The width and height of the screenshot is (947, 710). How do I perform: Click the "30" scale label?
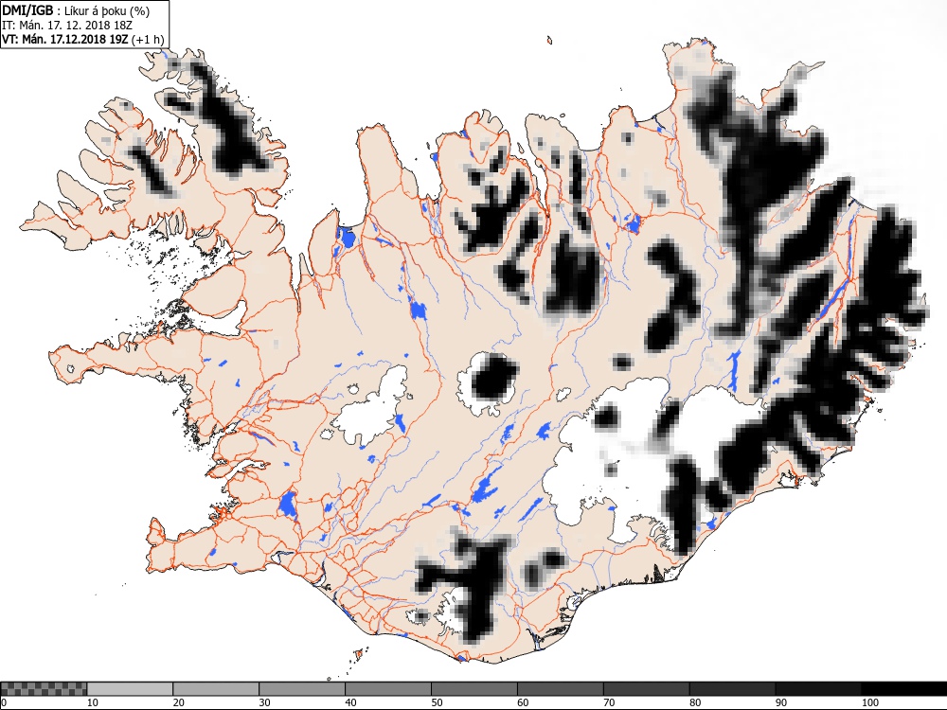click(264, 702)
